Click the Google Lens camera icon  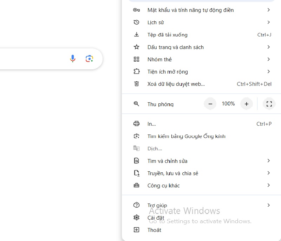[89, 59]
